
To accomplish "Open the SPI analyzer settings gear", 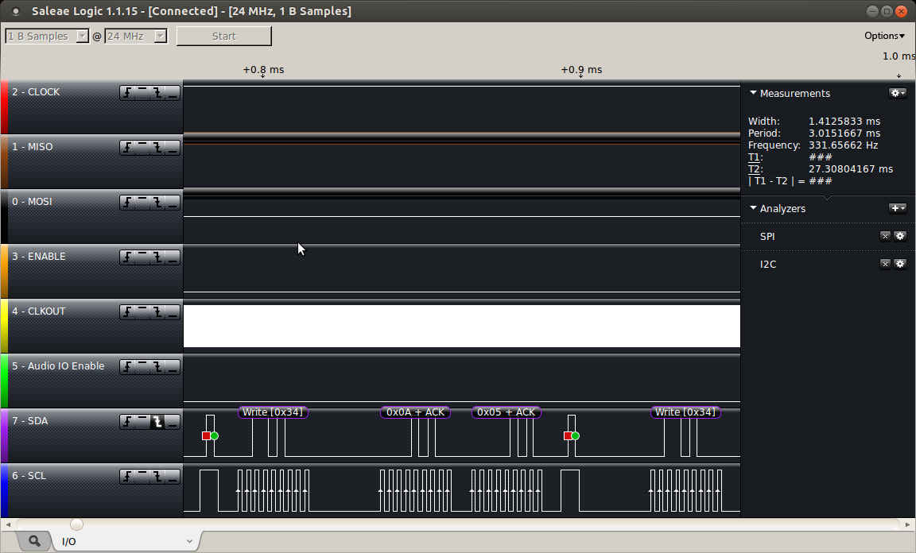I will coord(900,236).
